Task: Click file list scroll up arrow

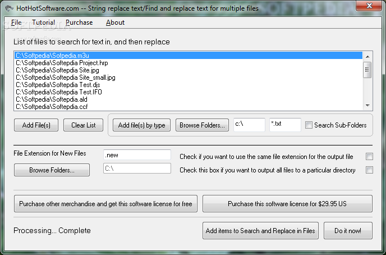Action: point(367,57)
